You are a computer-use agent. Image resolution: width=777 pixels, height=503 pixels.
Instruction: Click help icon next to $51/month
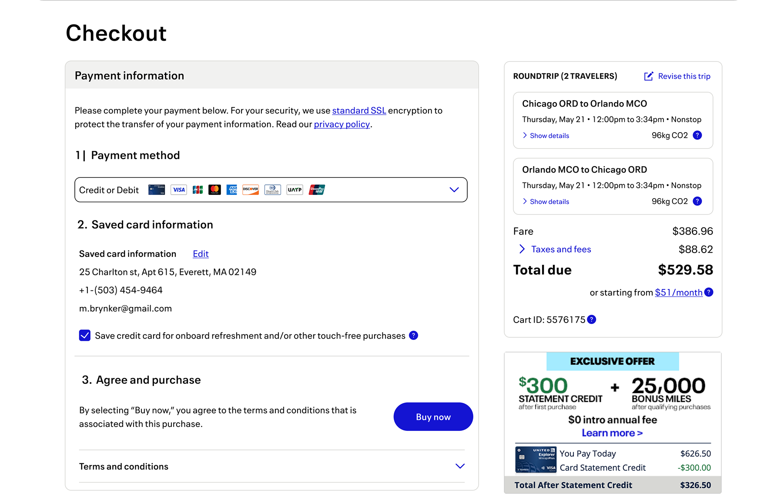(x=709, y=292)
